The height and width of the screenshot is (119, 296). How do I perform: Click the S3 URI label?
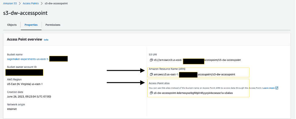click(153, 55)
